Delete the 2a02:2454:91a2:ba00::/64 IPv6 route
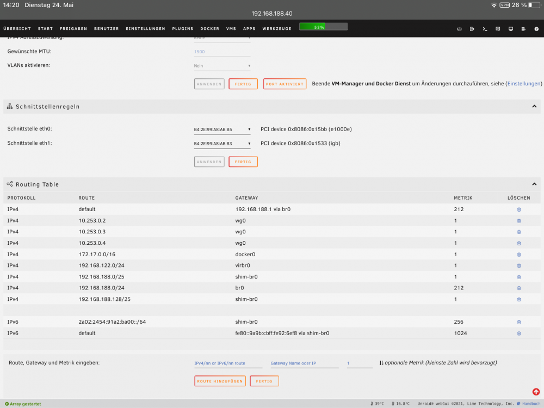The width and height of the screenshot is (544, 408). 518,322
